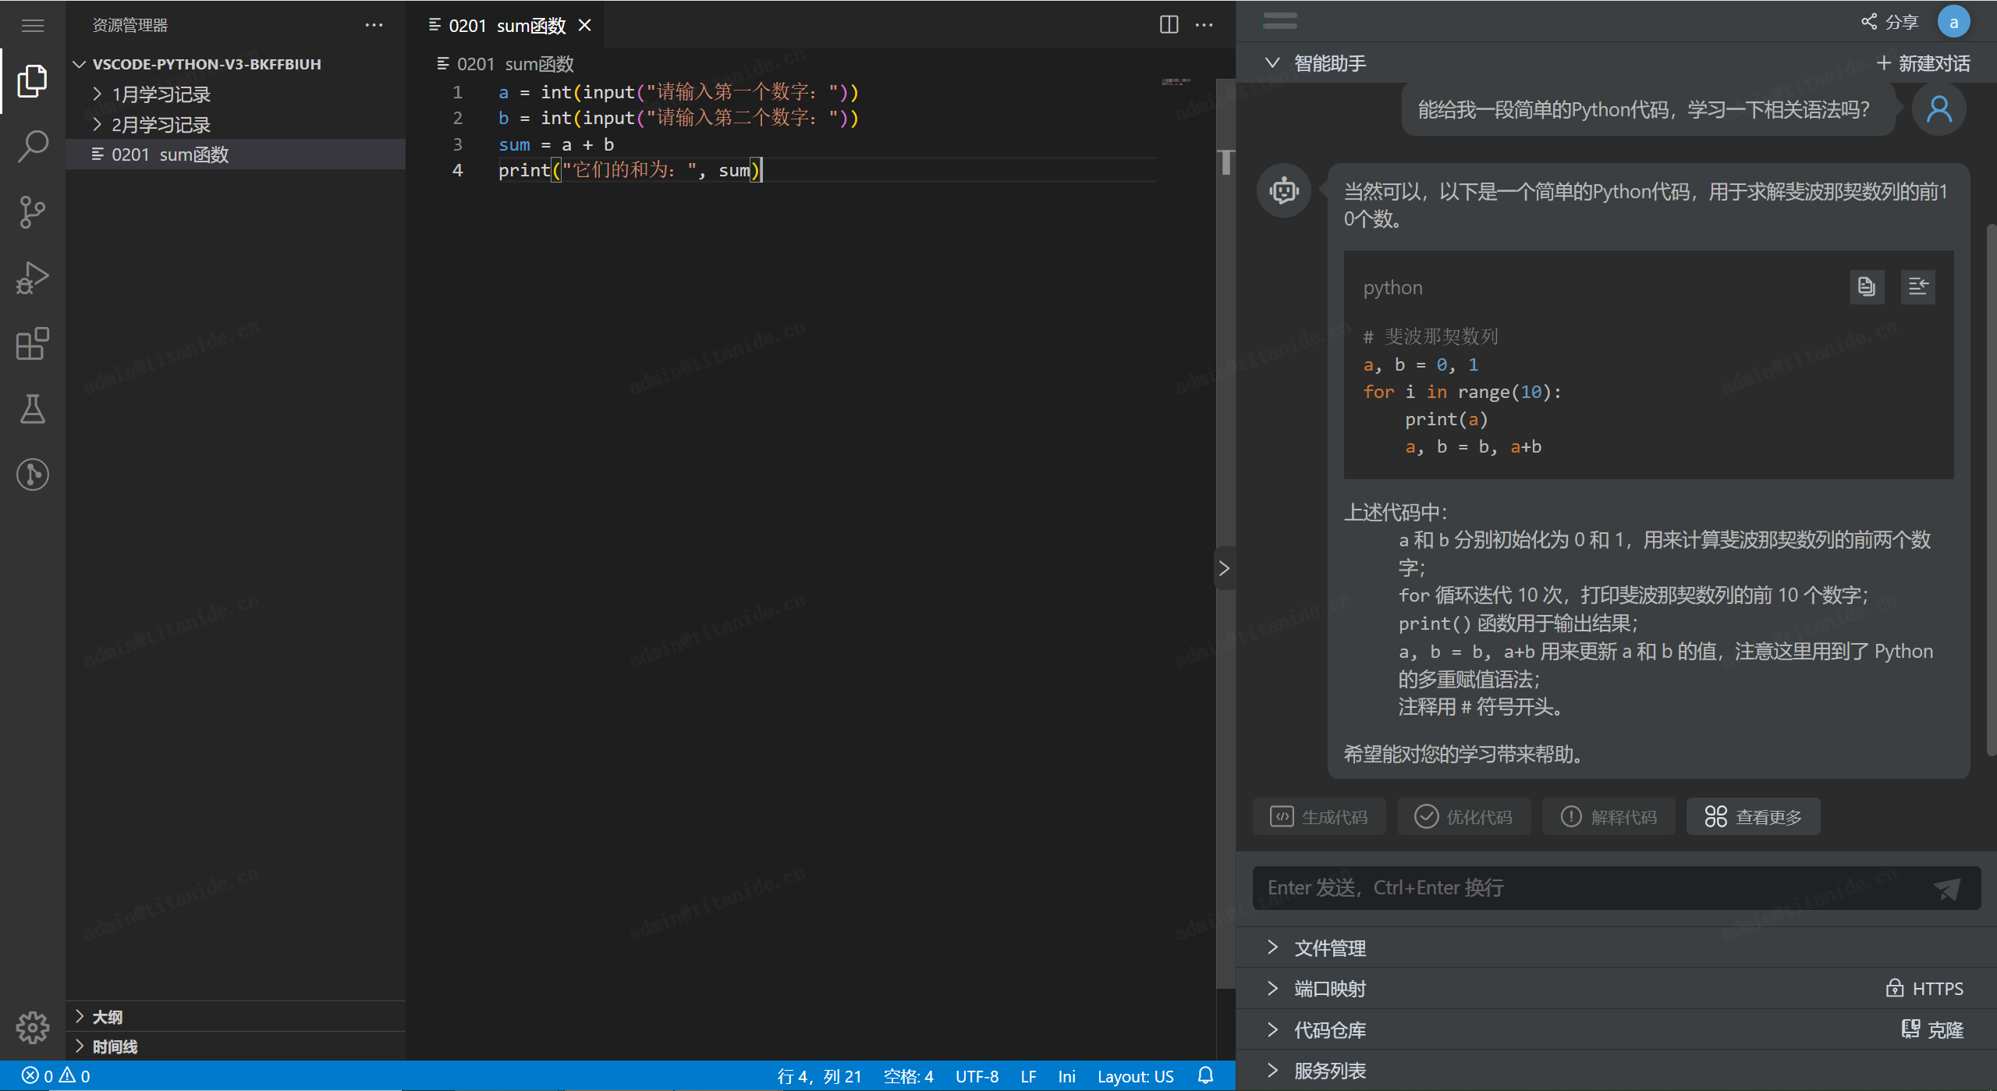Image resolution: width=1997 pixels, height=1091 pixels.
Task: Click the send message paper plane icon
Action: coord(1947,888)
